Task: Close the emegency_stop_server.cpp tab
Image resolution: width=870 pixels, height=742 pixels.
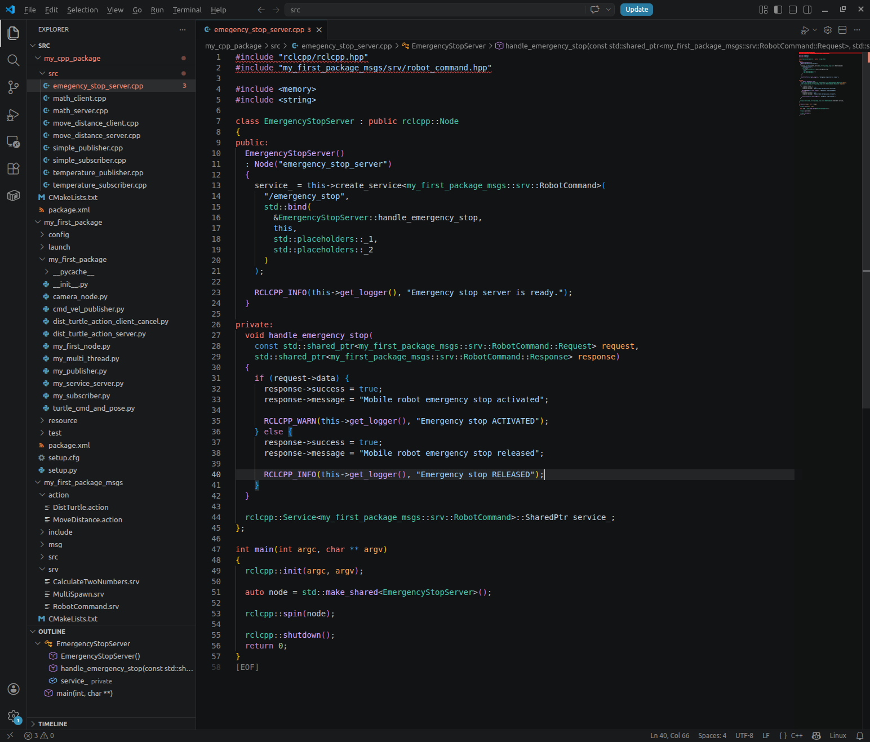Action: tap(319, 30)
